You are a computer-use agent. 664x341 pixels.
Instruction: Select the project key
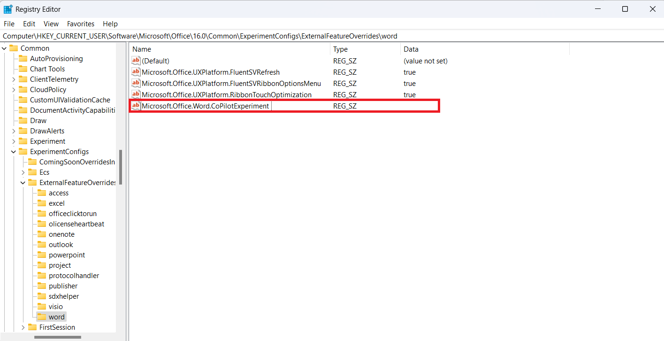coord(60,265)
